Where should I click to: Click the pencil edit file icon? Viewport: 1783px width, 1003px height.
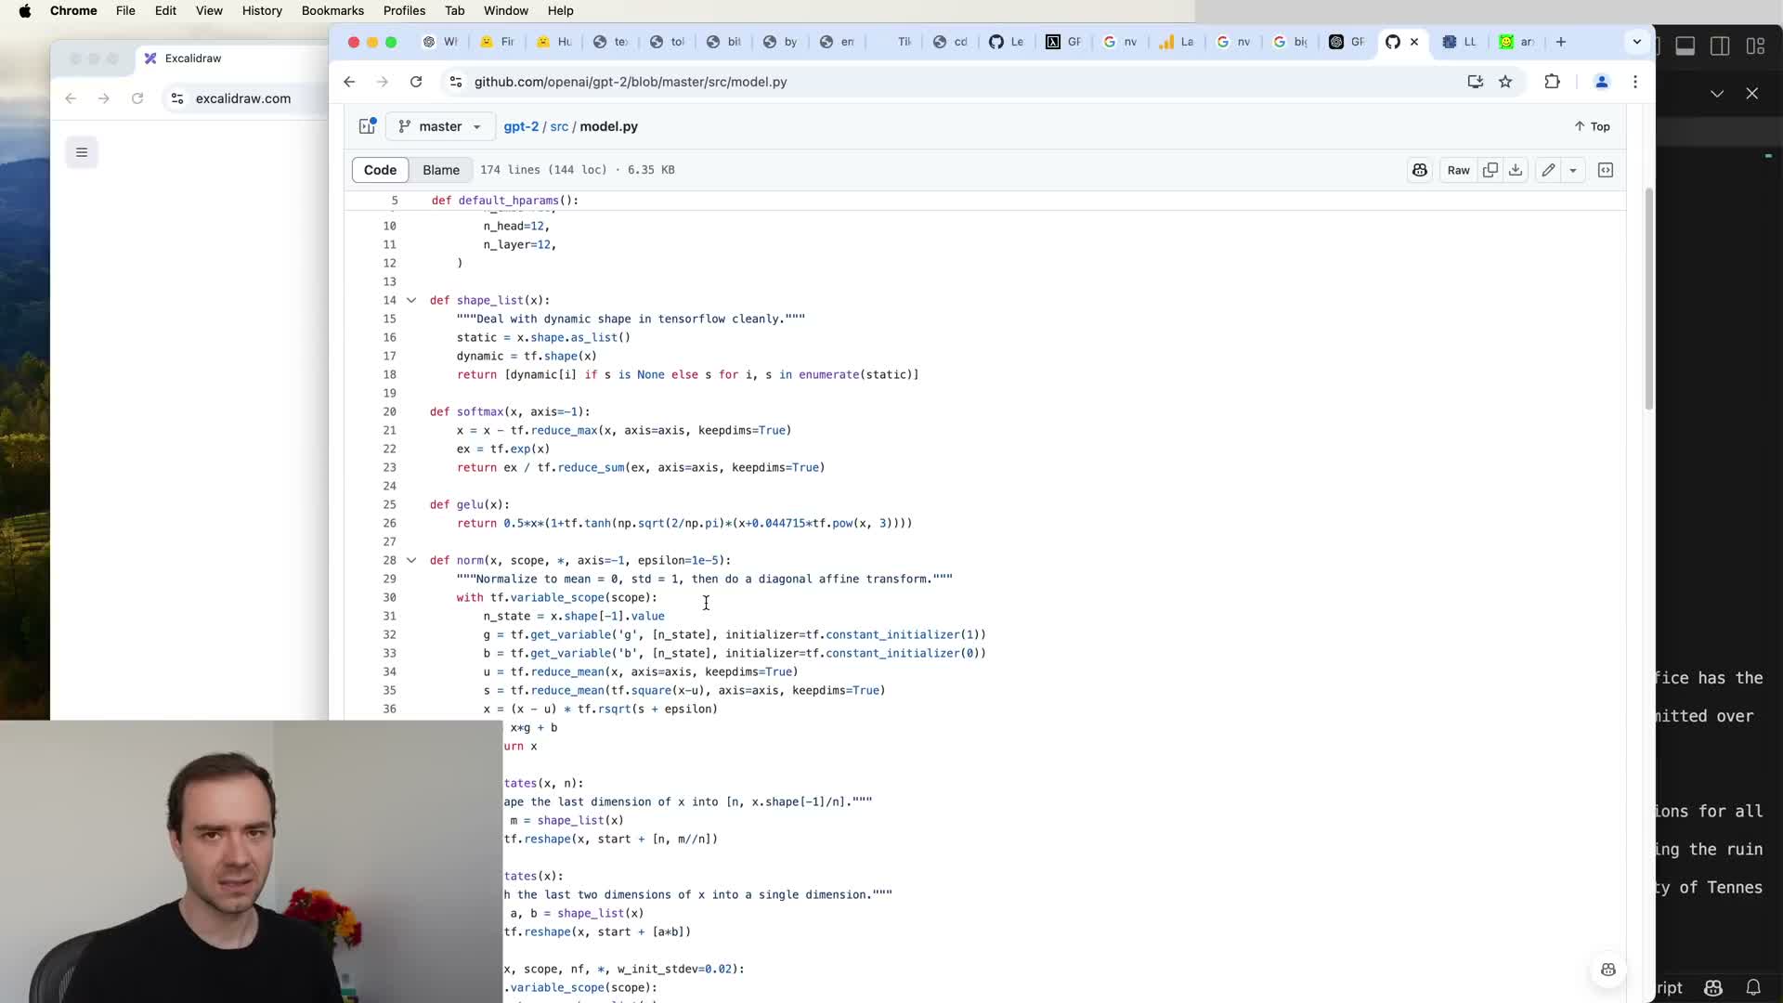coord(1548,170)
